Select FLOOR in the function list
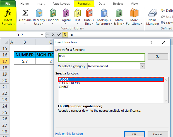 tap(111, 79)
